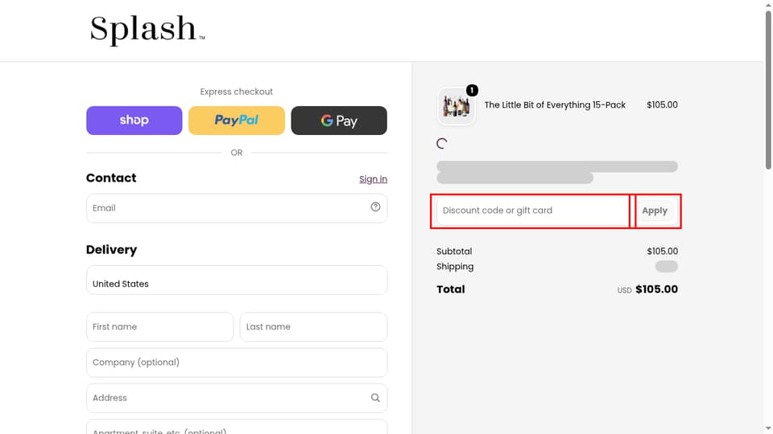773x434 pixels.
Task: Click the Delivery heading
Action: click(x=111, y=250)
